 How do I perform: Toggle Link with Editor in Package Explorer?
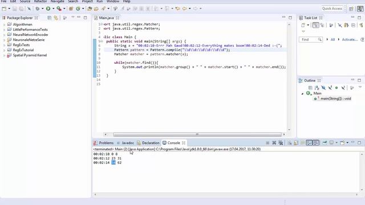pyautogui.click(x=56, y=18)
